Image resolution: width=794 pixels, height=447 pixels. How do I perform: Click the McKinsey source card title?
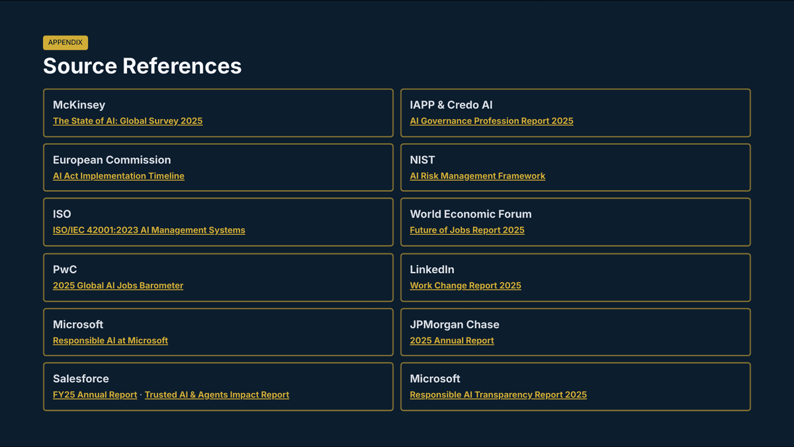tap(79, 105)
